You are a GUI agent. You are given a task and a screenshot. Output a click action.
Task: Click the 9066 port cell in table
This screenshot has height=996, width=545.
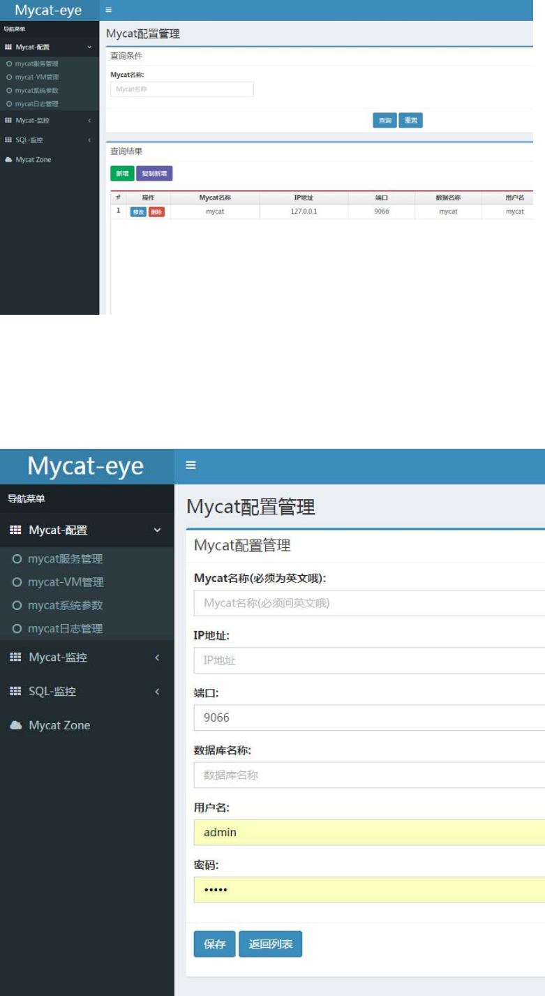coord(382,211)
